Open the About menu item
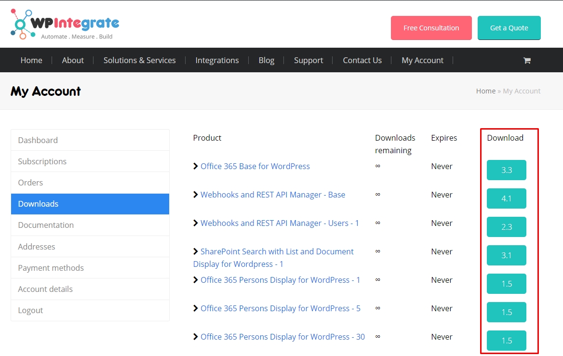563x356 pixels. pyautogui.click(x=73, y=60)
